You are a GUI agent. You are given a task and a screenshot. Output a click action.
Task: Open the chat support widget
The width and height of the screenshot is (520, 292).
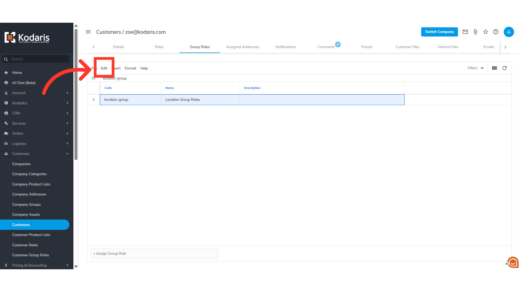coord(513,262)
